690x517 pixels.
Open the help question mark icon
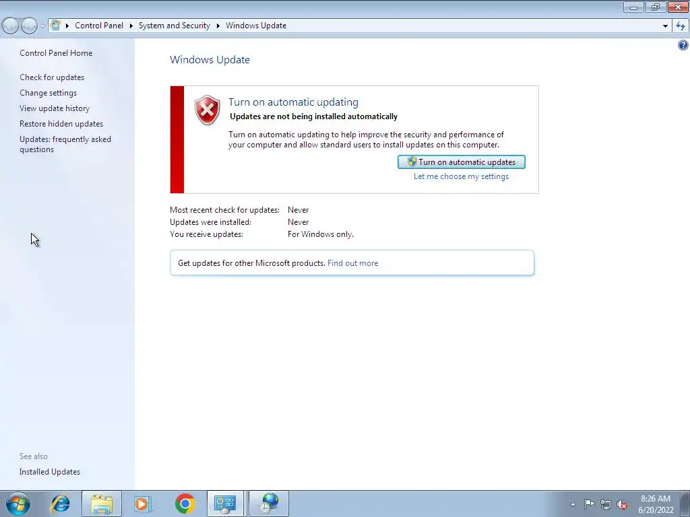click(683, 45)
